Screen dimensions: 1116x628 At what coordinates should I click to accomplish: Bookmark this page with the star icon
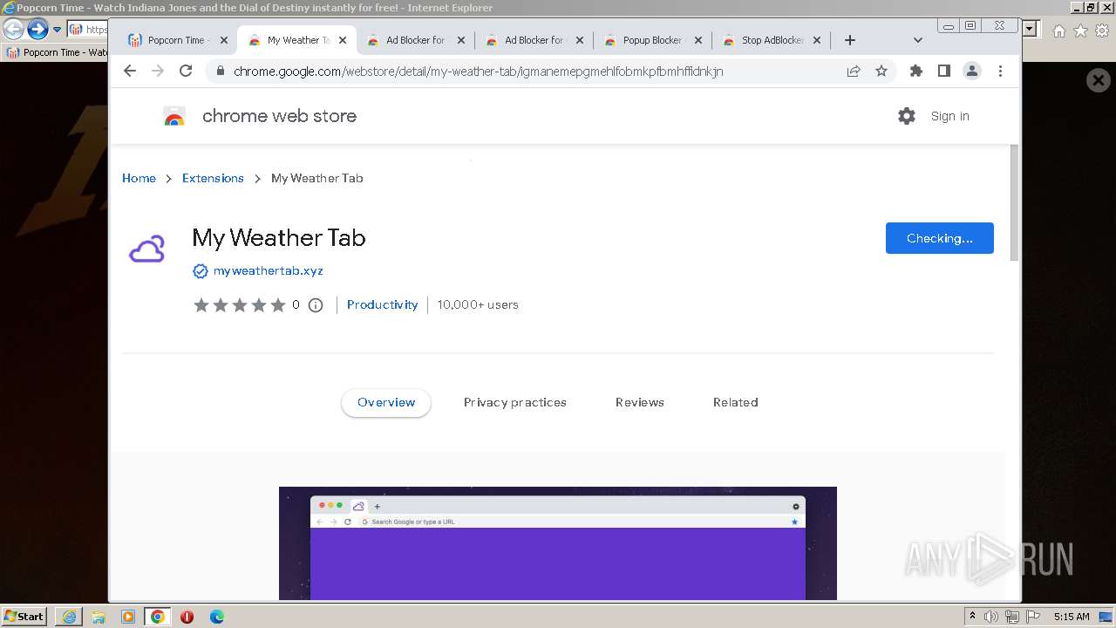[x=881, y=71]
